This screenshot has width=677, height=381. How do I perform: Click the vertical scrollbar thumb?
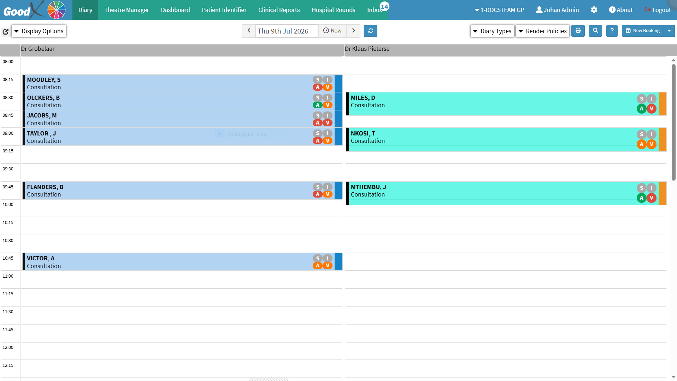pos(673,122)
